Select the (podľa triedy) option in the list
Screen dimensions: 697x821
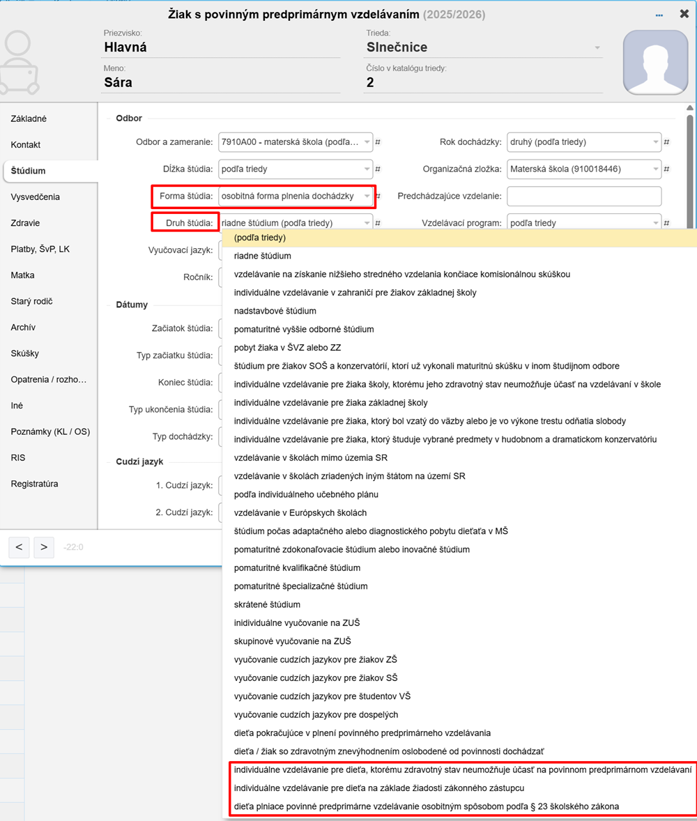[459, 238]
